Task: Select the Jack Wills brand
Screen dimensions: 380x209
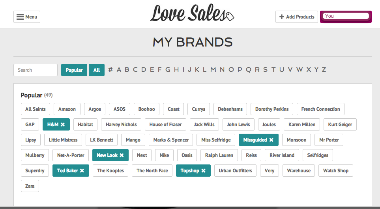Action: coord(204,125)
